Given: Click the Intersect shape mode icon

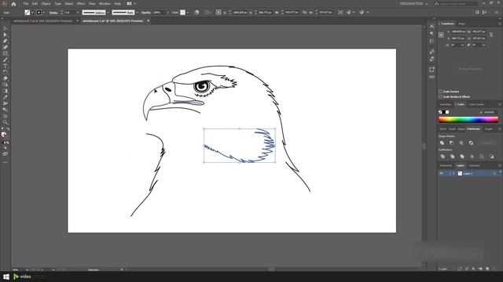Looking at the screenshot, I should pyautogui.click(x=461, y=143).
